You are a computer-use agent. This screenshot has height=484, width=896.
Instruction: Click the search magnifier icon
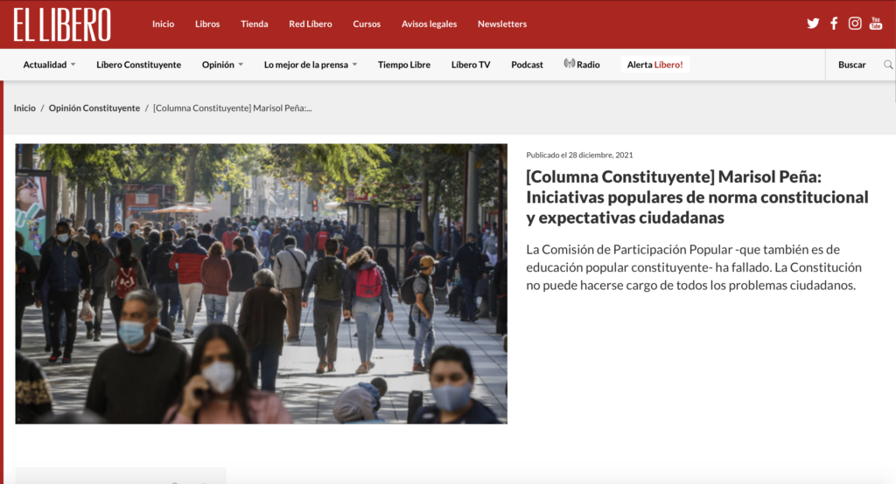coord(888,65)
